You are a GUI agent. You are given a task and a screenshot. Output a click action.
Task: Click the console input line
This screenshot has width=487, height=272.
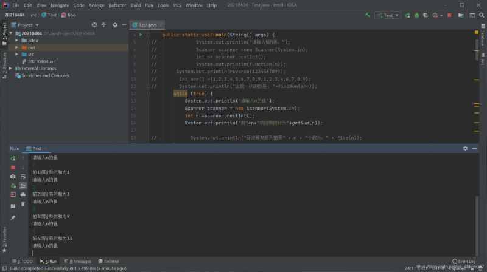click(x=183, y=253)
